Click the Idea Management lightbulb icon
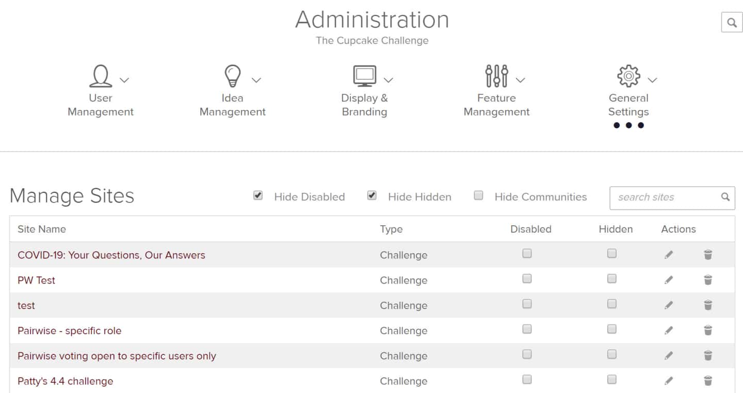Screen dimensions: 743x393 click(x=233, y=76)
